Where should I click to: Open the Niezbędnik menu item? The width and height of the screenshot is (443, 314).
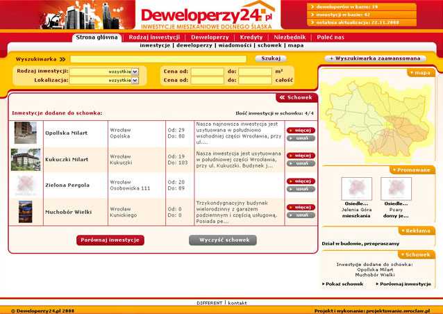[x=290, y=38]
